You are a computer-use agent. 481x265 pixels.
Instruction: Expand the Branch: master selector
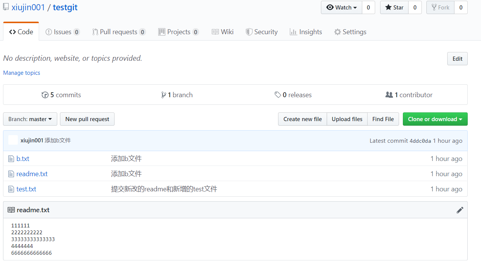point(30,119)
